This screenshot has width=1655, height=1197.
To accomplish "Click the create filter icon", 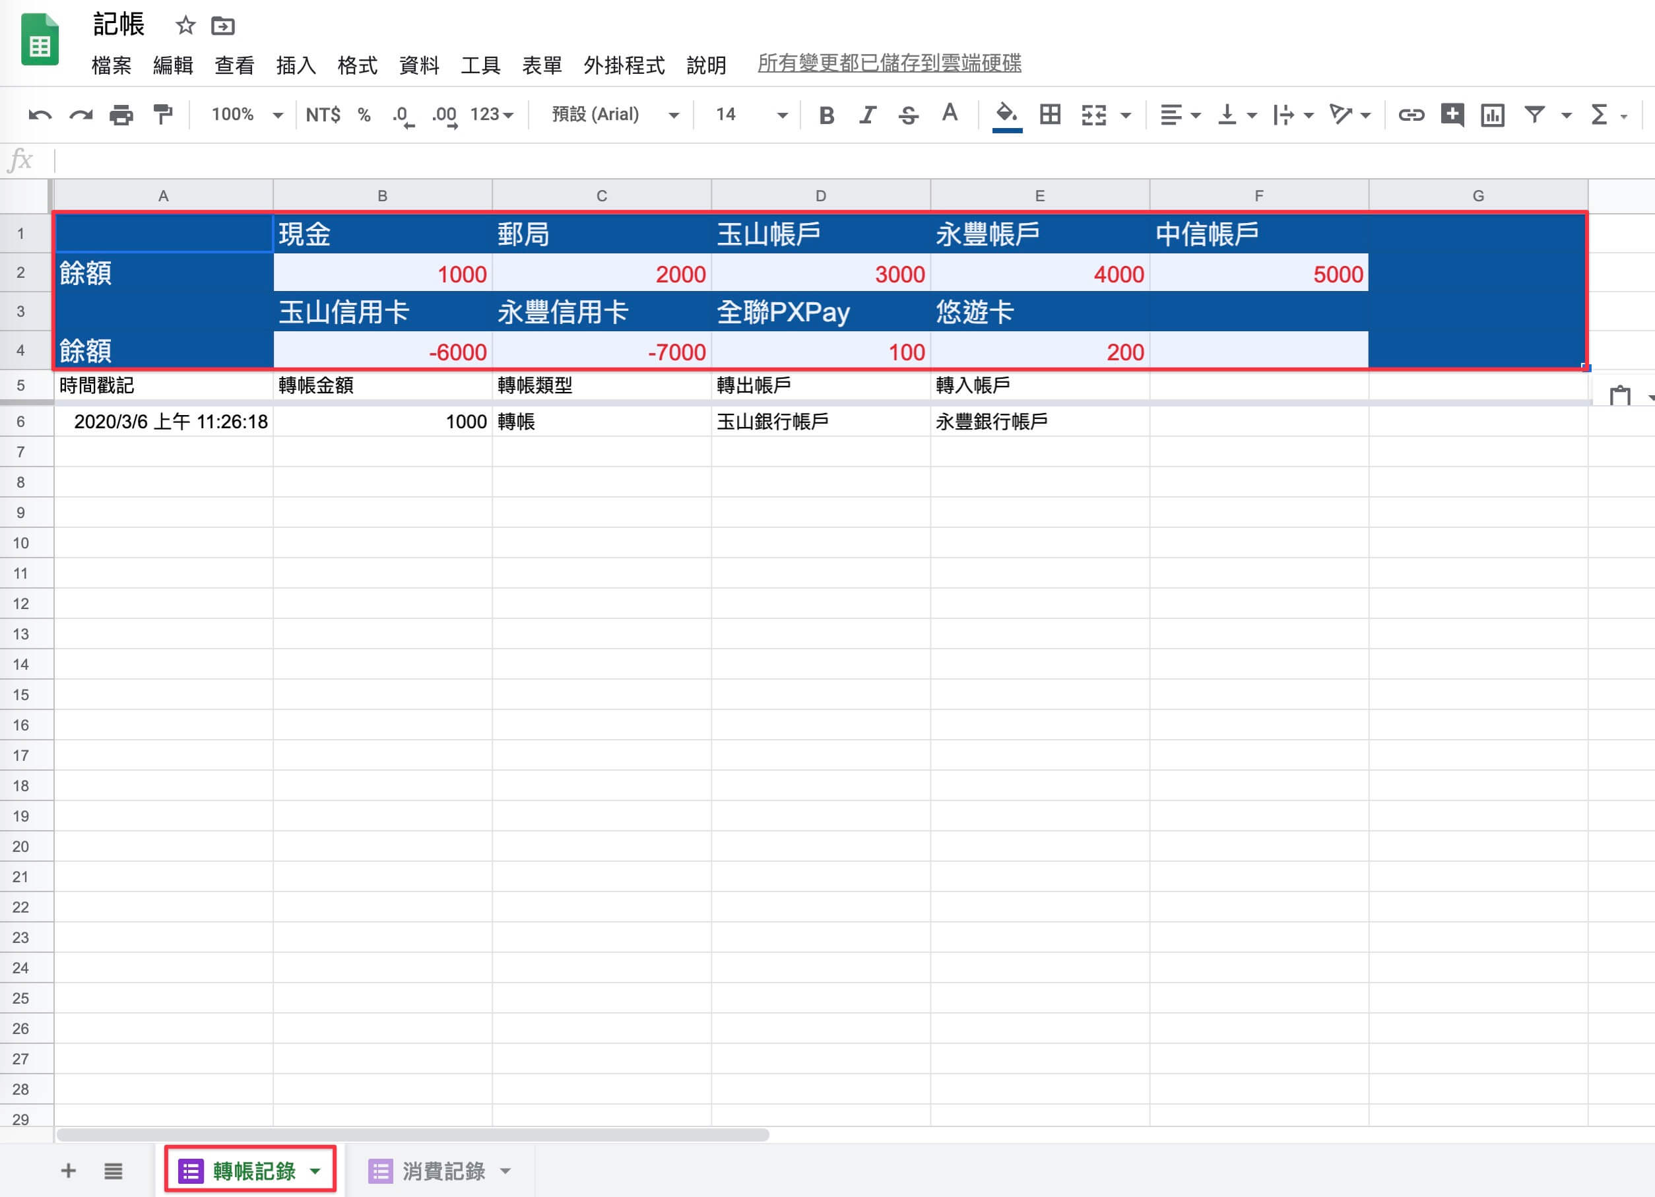I will point(1535,115).
